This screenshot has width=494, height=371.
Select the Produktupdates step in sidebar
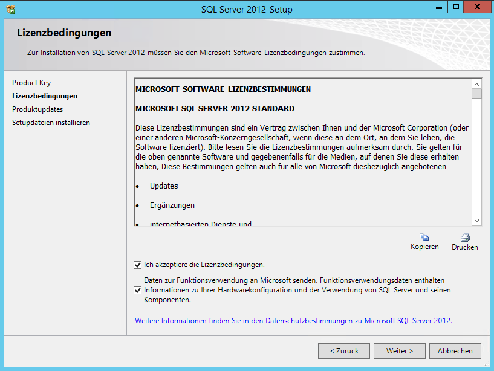37,109
